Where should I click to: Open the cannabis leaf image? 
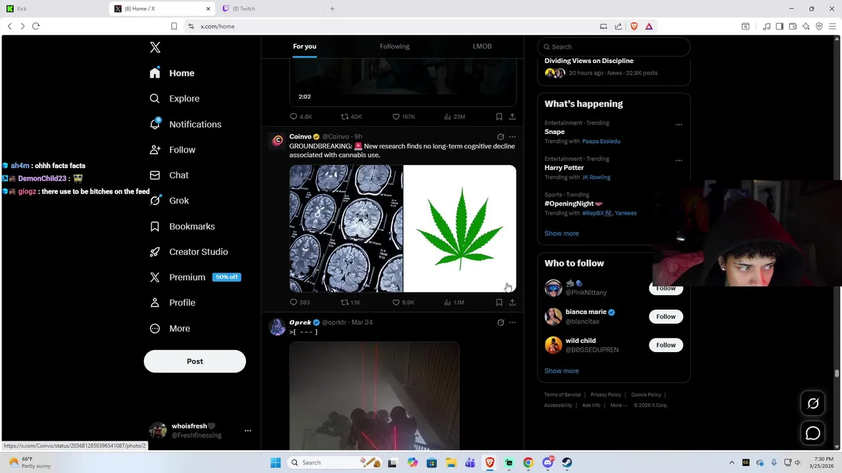[x=460, y=229]
